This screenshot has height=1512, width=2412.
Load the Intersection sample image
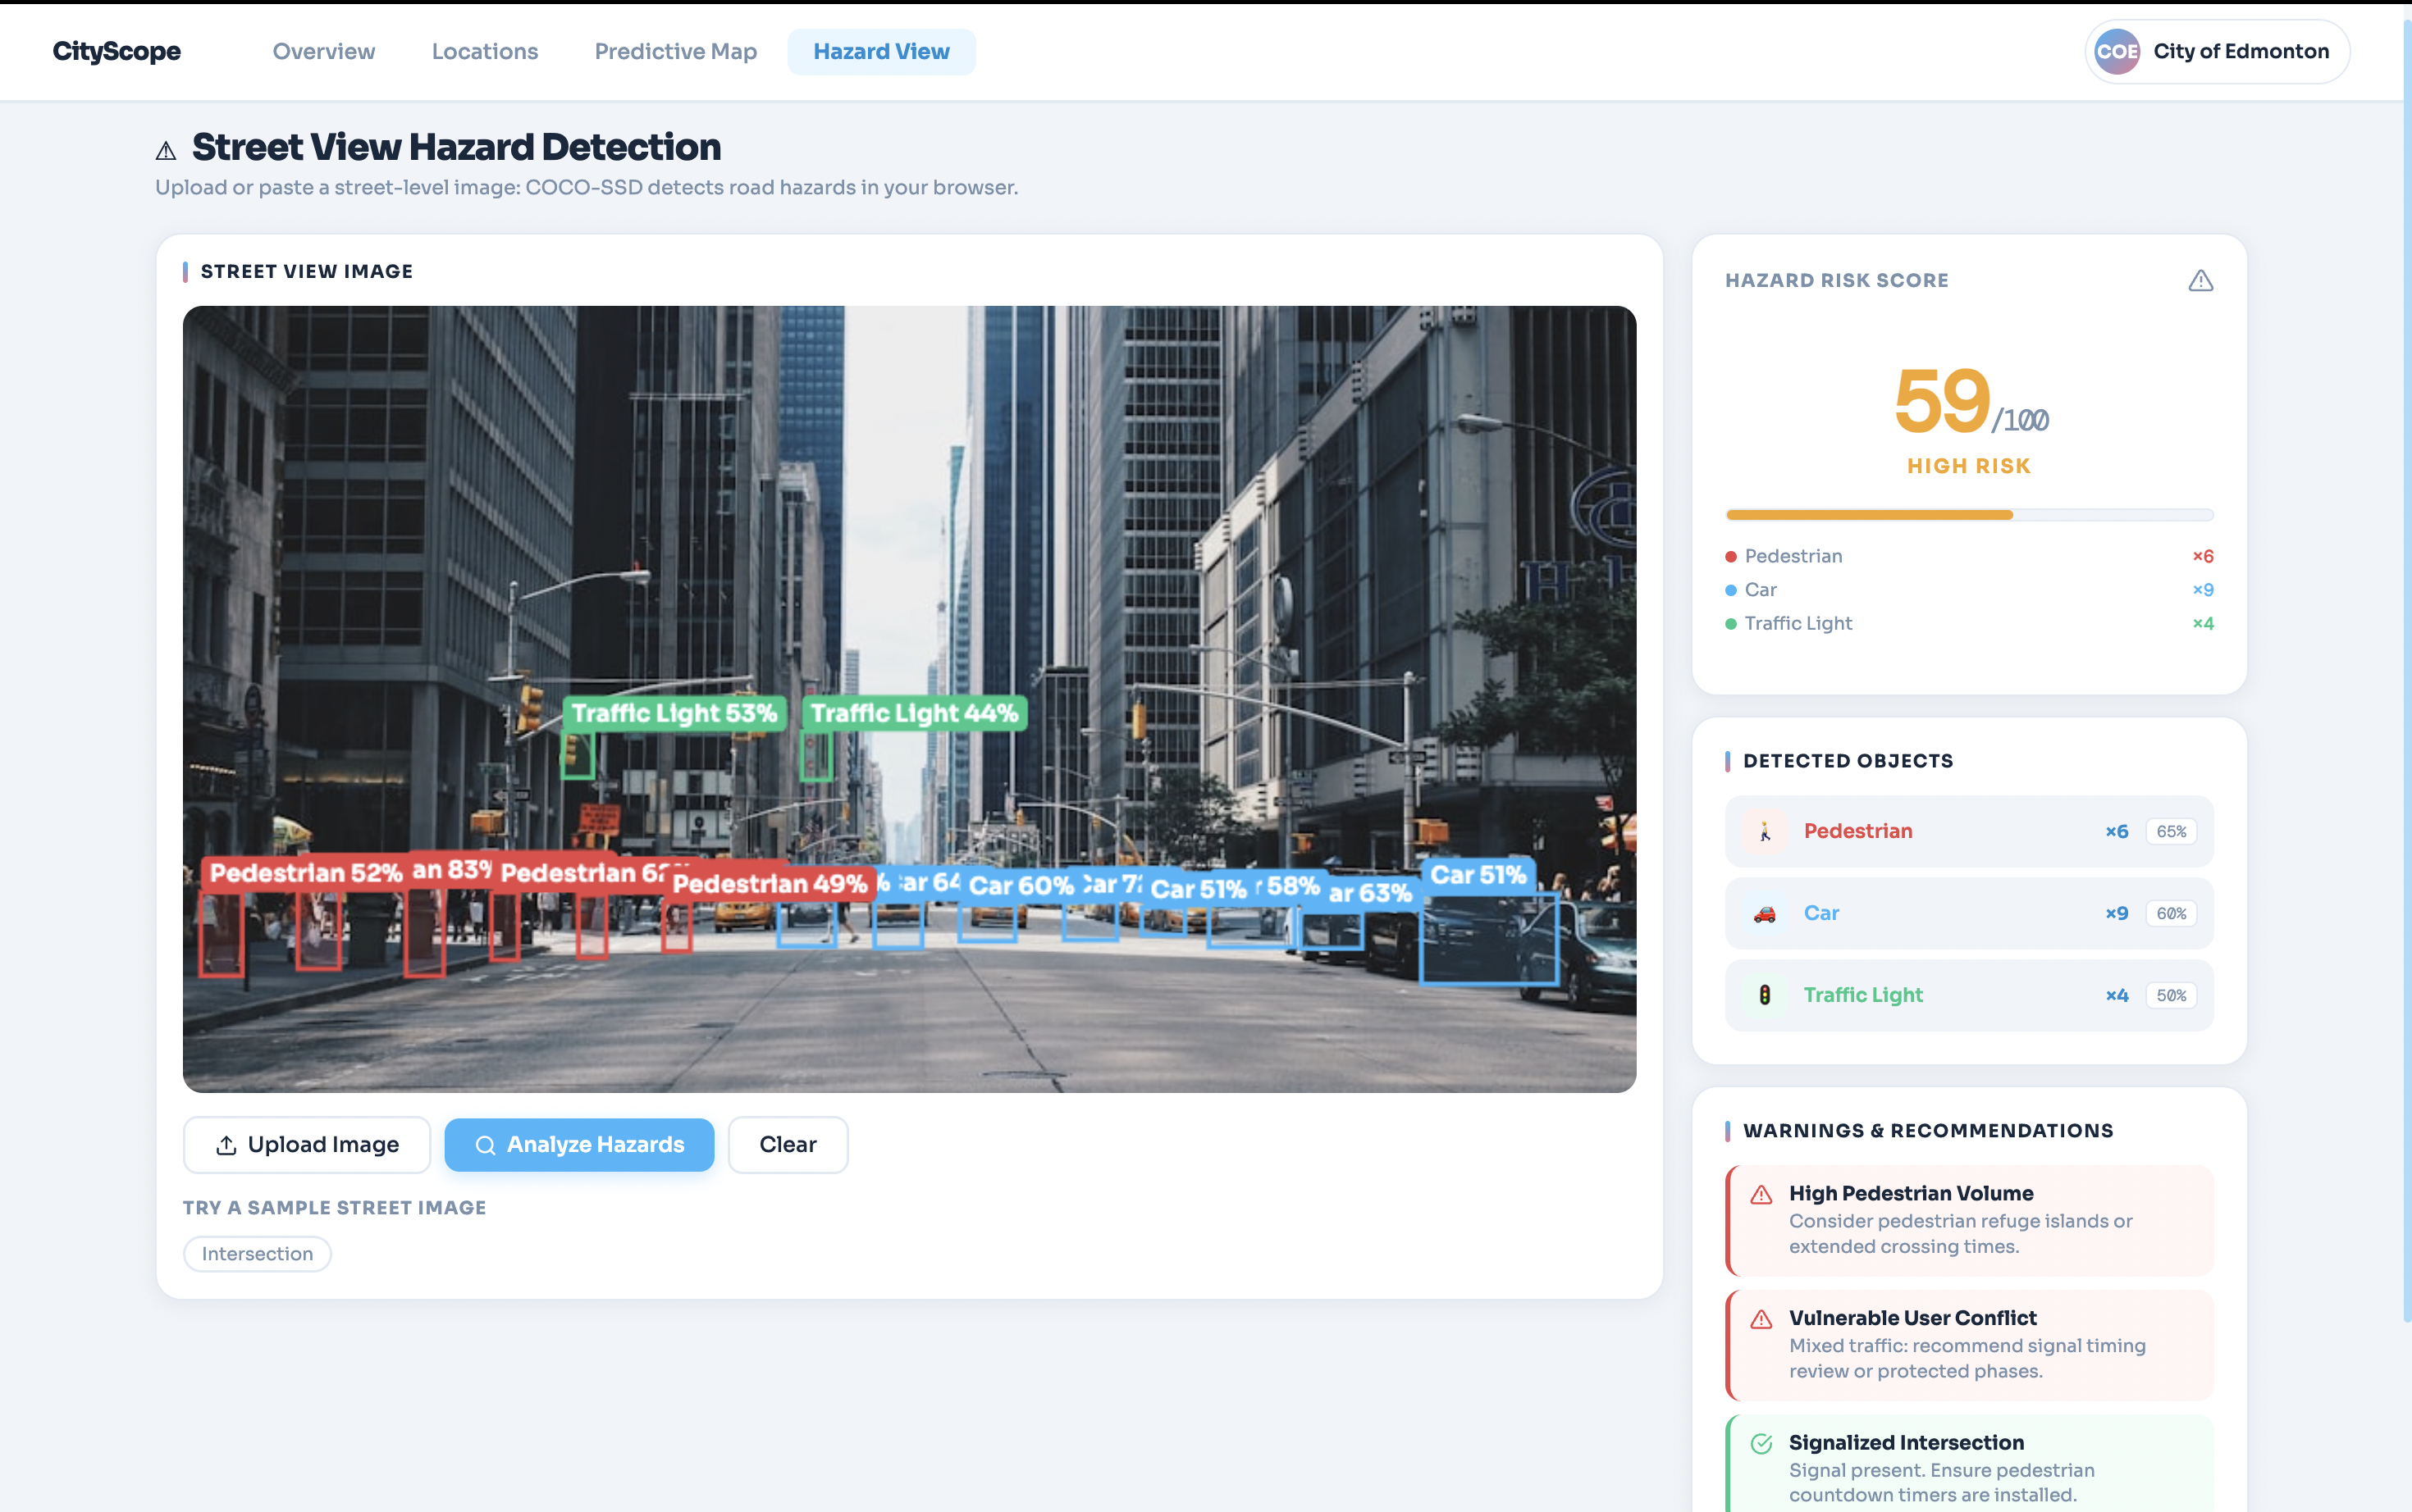[x=257, y=1254]
